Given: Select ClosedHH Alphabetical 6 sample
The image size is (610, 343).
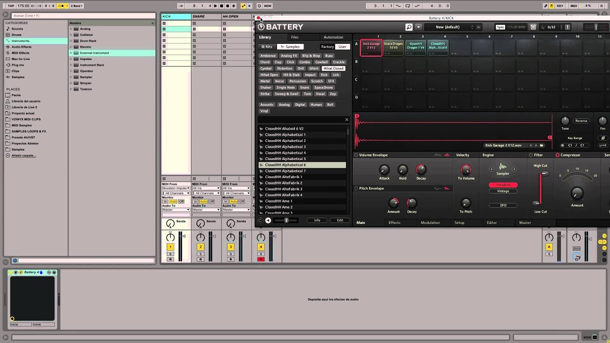Looking at the screenshot, I should point(302,165).
